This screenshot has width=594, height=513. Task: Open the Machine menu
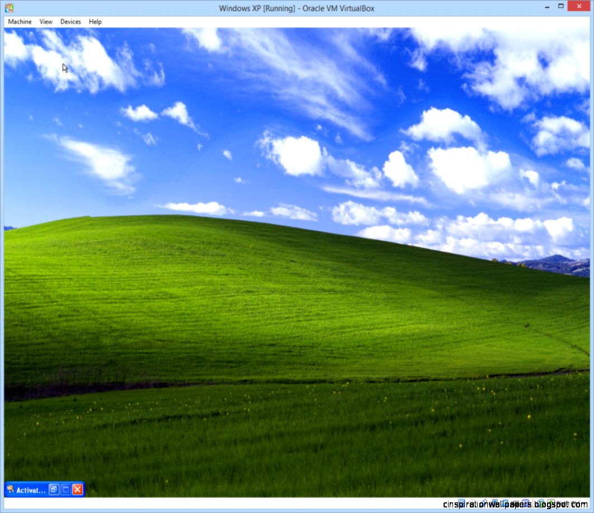tap(20, 22)
